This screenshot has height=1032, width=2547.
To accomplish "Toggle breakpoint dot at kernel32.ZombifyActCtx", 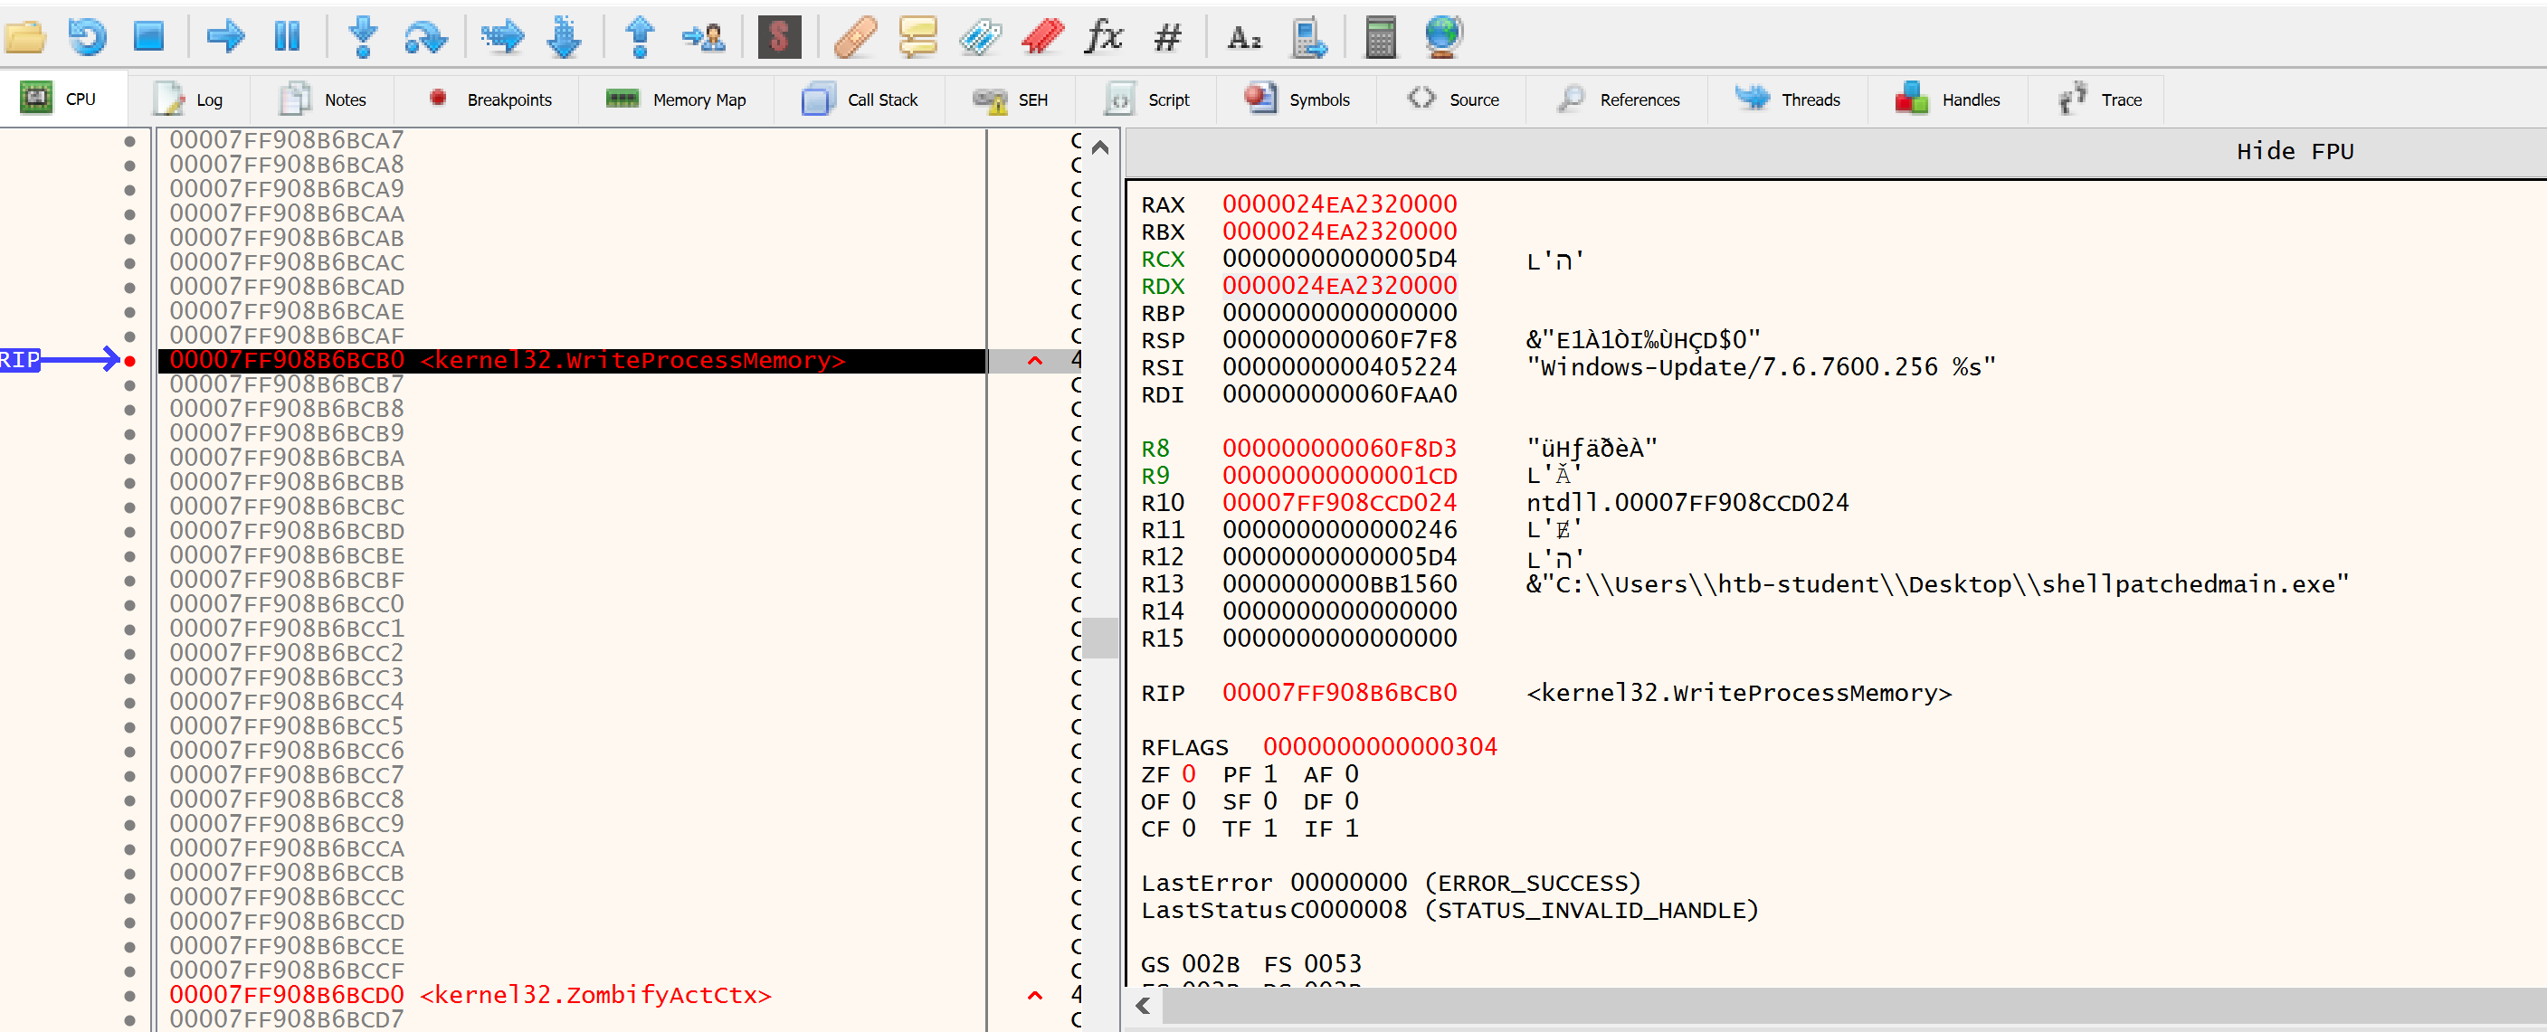I will pos(129,996).
